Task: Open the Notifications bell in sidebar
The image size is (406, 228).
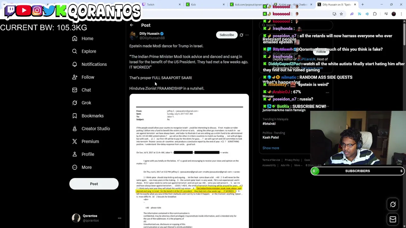Action: [x=75, y=64]
